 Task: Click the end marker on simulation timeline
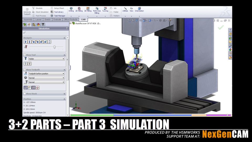click(x=227, y=115)
